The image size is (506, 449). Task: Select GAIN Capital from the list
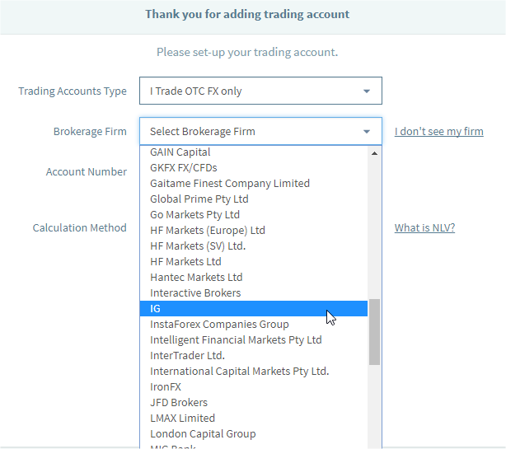click(x=180, y=152)
